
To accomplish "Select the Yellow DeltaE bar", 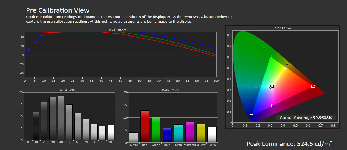I will 201,133.
